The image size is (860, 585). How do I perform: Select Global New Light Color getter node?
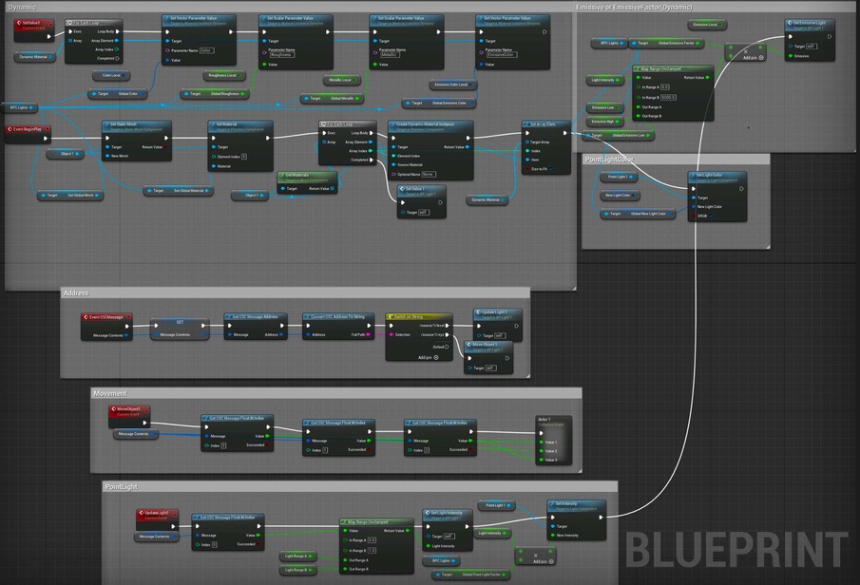click(639, 214)
